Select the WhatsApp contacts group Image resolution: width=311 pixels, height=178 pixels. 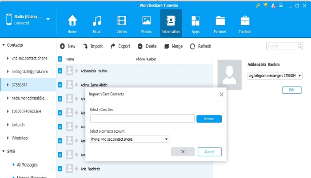pos(20,138)
